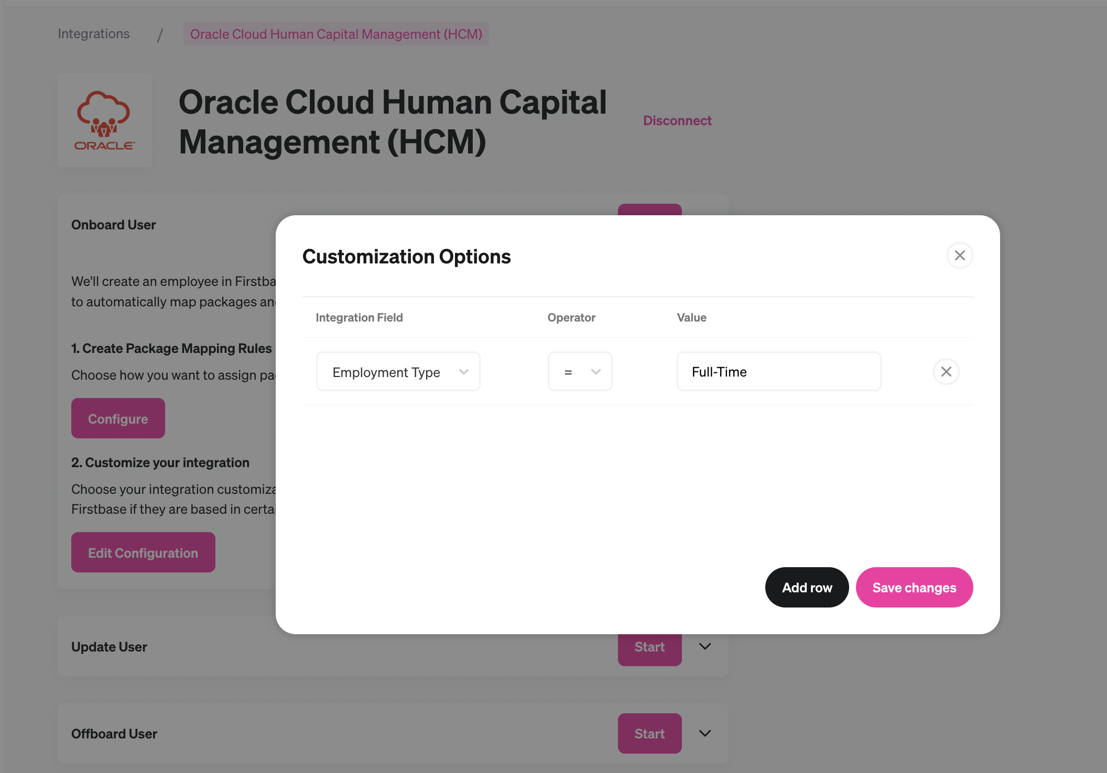
Task: Expand the Offboard User section chevron
Action: (x=705, y=733)
